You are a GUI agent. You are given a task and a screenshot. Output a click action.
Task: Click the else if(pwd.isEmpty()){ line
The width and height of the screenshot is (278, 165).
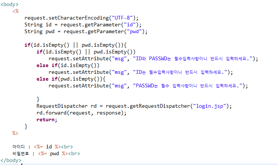pyautogui.click(x=71, y=79)
